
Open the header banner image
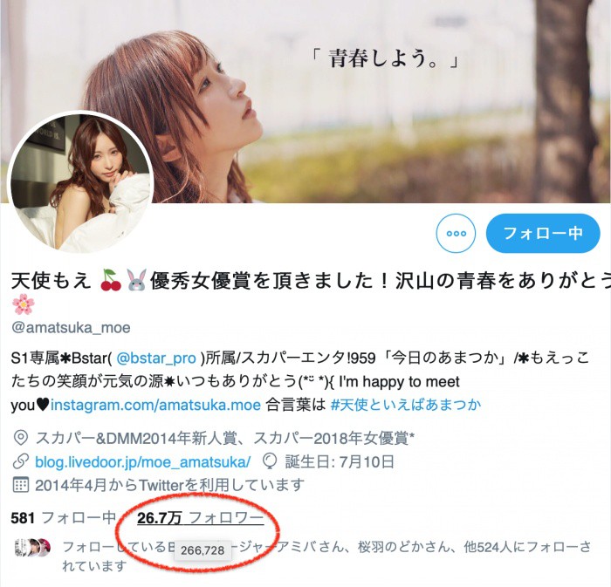[305, 101]
